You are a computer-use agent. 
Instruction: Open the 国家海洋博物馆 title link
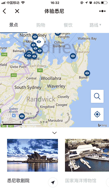pos(80,181)
